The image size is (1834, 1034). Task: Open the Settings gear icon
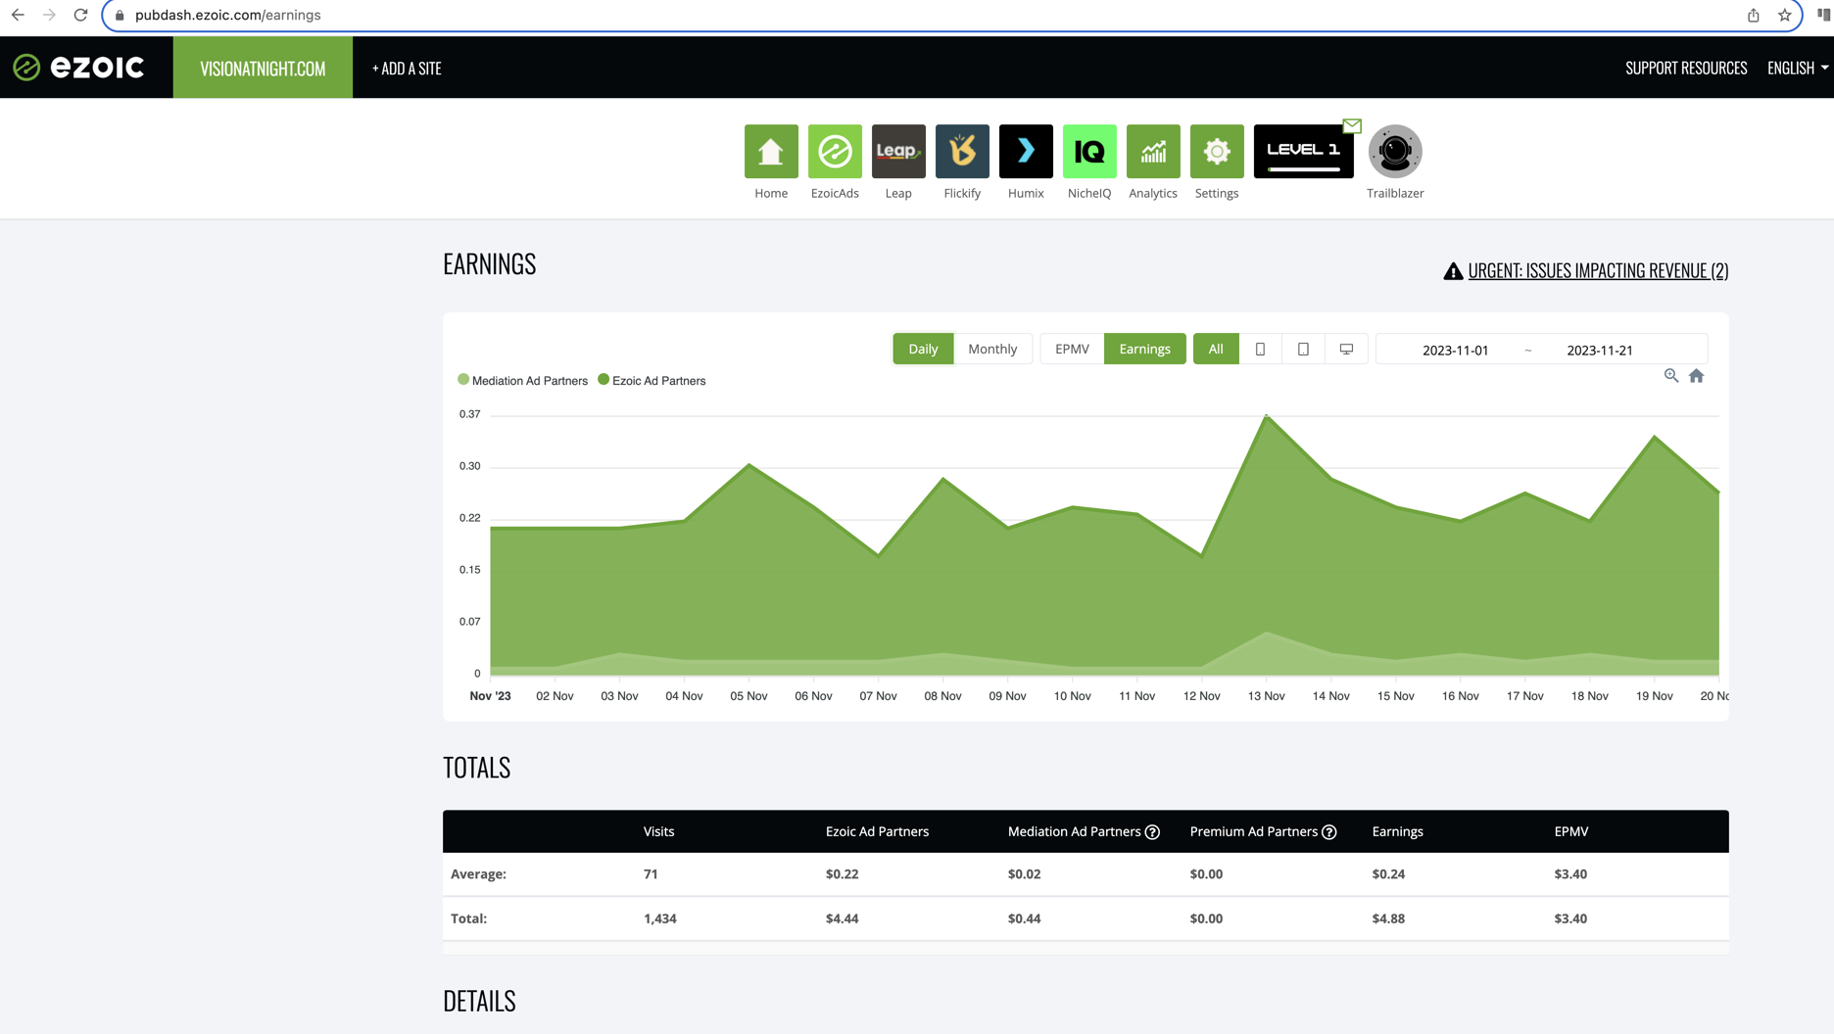click(x=1217, y=151)
